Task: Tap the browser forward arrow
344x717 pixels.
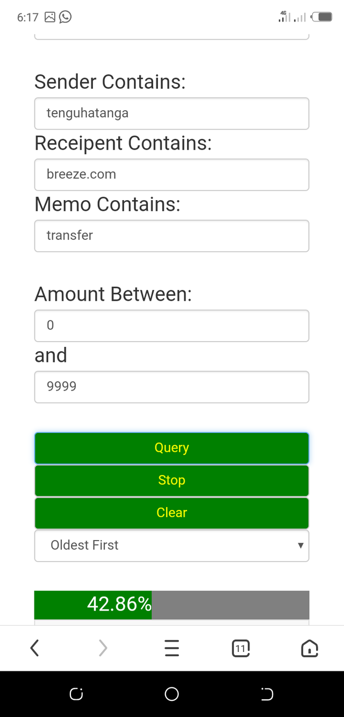Action: (x=103, y=648)
